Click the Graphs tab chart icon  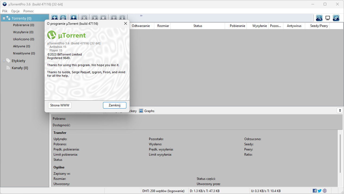[141, 111]
